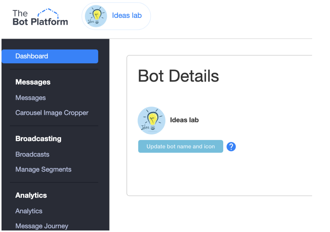Open Message Journey
The height and width of the screenshot is (232, 330).
click(x=42, y=226)
